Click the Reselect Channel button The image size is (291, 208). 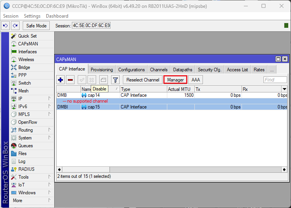[143, 80]
